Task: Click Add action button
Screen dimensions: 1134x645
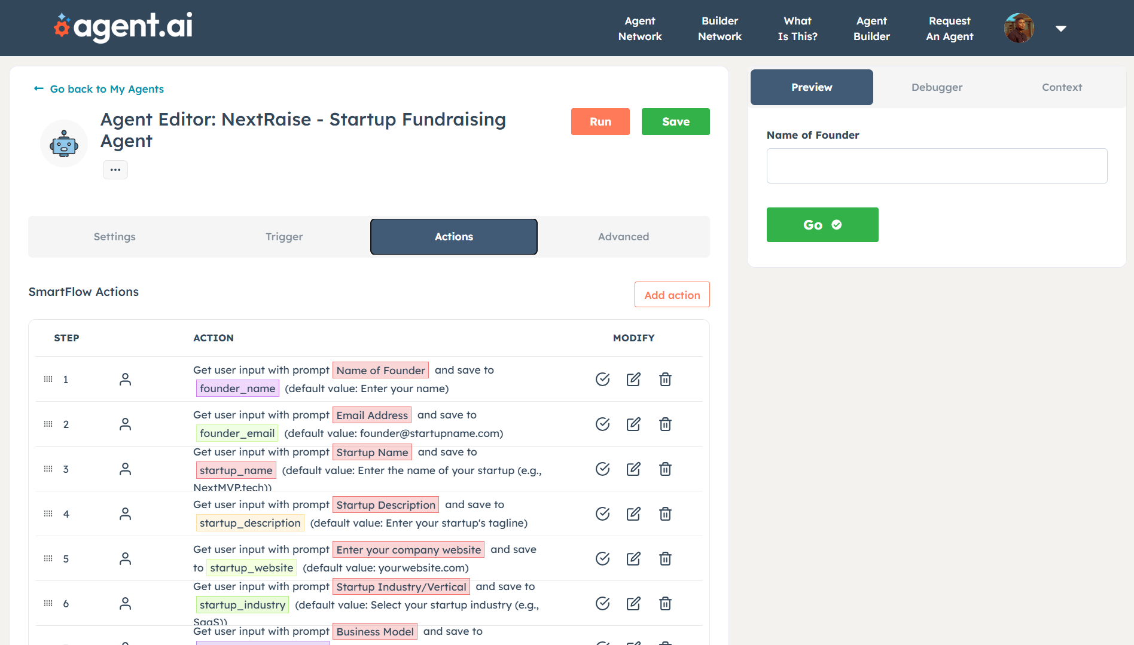Action: click(x=672, y=295)
